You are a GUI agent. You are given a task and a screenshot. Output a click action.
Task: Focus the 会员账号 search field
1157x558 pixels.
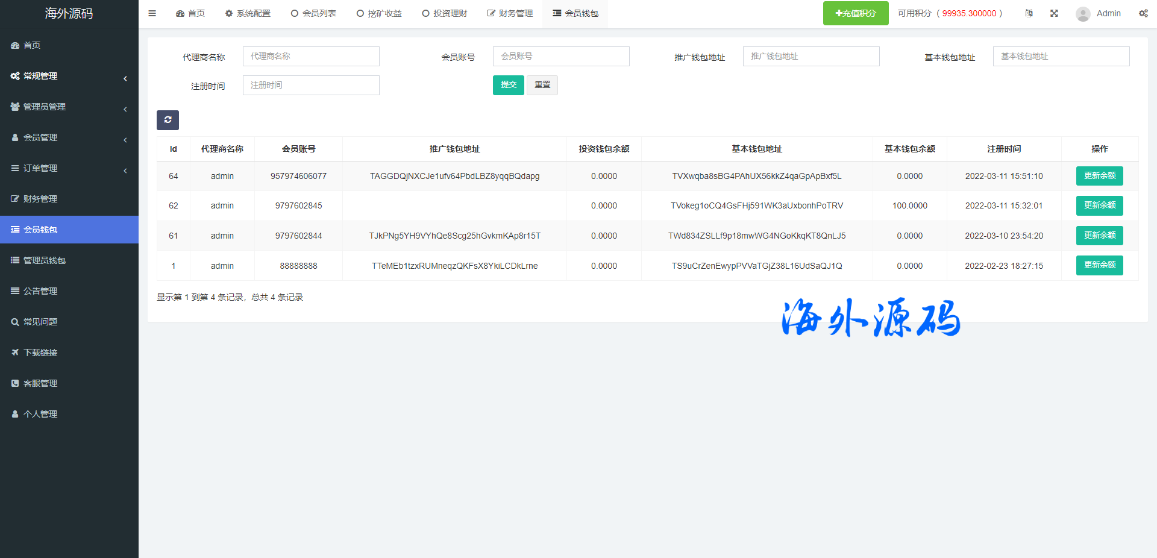[x=560, y=57]
